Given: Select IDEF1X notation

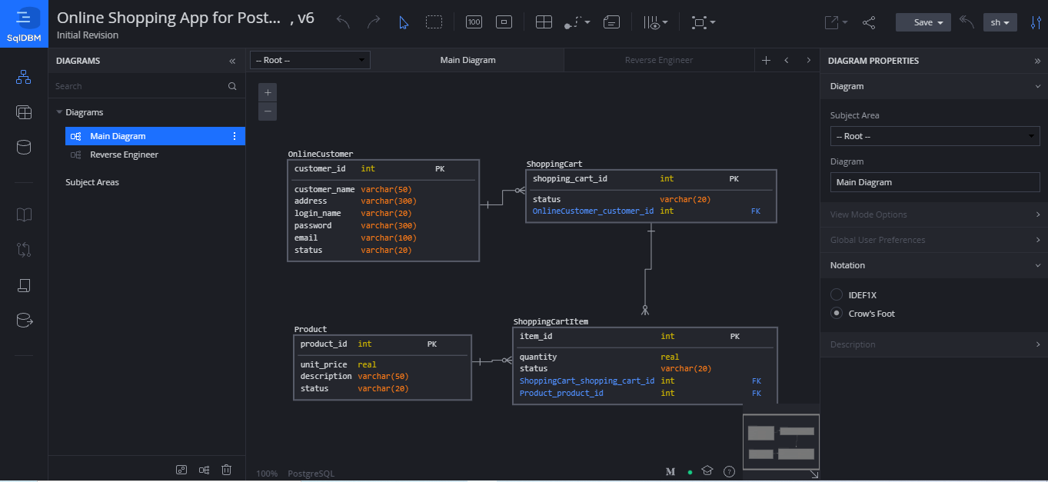Looking at the screenshot, I should [837, 294].
